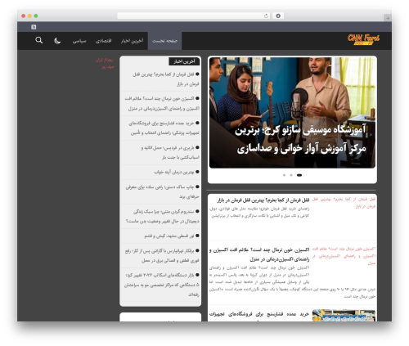Go to صفحه نخست home tab
Screen dimensions: 409x346
coord(164,41)
